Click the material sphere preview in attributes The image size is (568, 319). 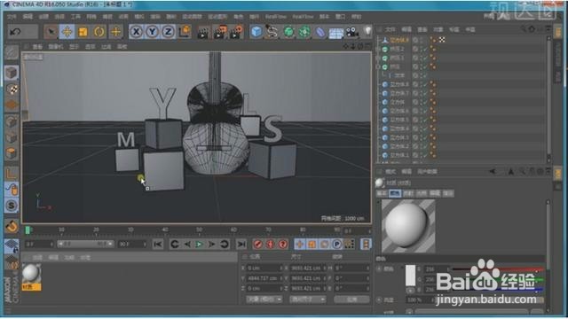[x=408, y=226]
